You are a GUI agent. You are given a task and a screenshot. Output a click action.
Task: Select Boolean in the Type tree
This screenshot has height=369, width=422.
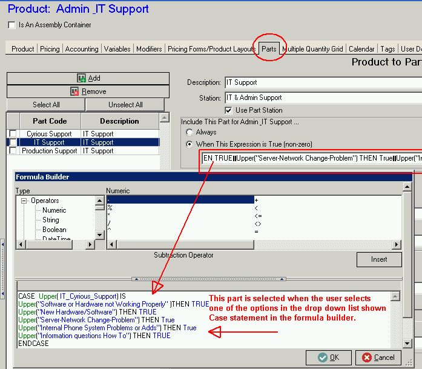(x=54, y=230)
